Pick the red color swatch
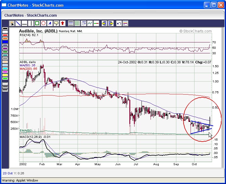The height and width of the screenshot is (184, 226). tap(5, 35)
